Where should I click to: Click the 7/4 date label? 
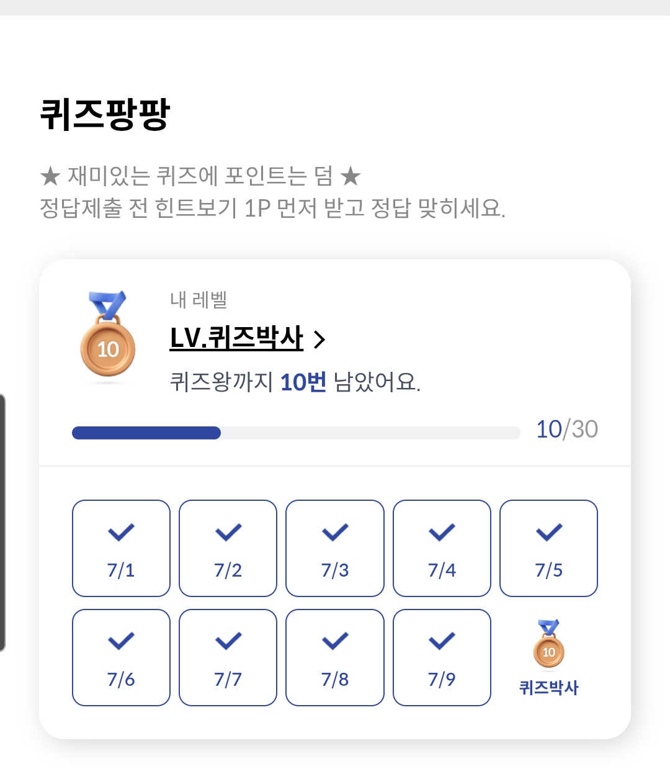click(x=442, y=570)
